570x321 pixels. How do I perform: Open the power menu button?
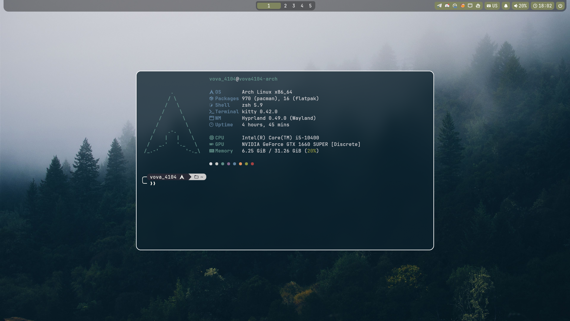point(560,6)
